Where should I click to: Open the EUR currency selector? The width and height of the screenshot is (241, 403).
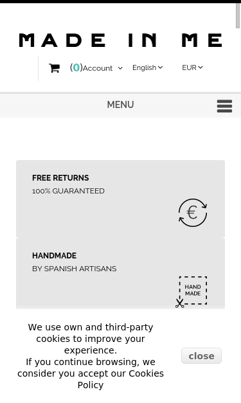pos(192,67)
